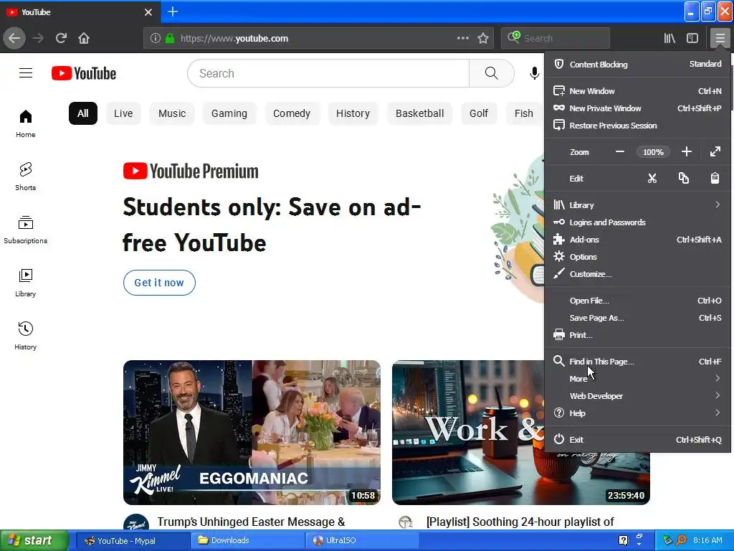The height and width of the screenshot is (551, 734).
Task: Open Shorts in YouTube sidebar
Action: pos(25,176)
